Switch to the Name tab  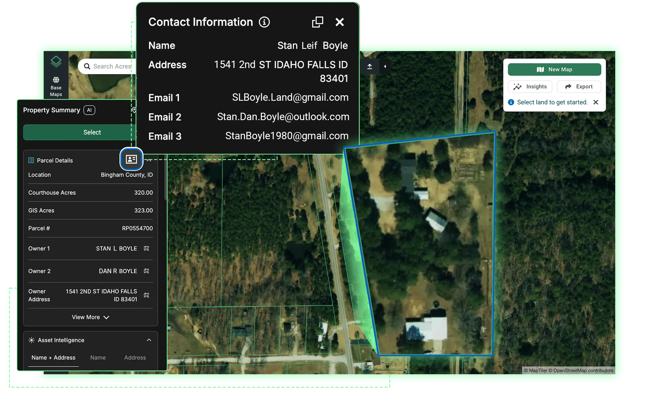(x=98, y=358)
